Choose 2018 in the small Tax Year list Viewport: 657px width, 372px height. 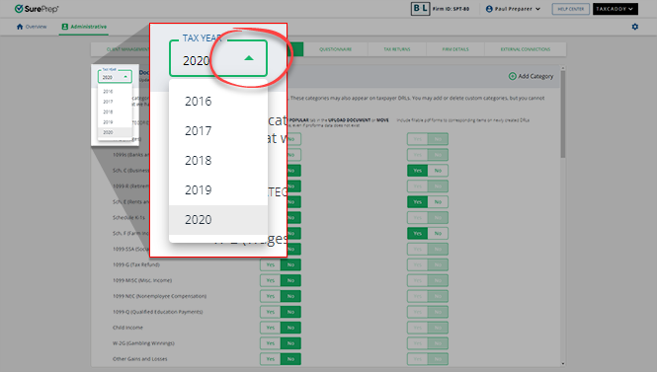click(x=115, y=112)
